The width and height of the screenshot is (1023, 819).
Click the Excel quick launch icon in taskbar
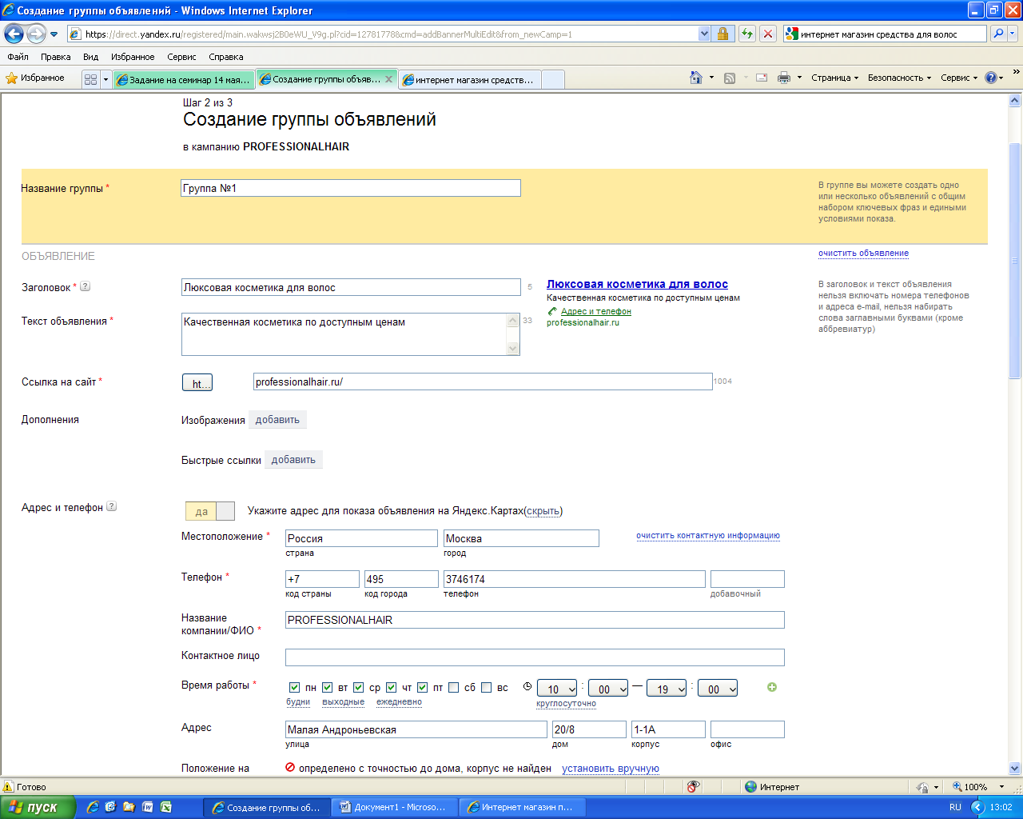tap(166, 807)
